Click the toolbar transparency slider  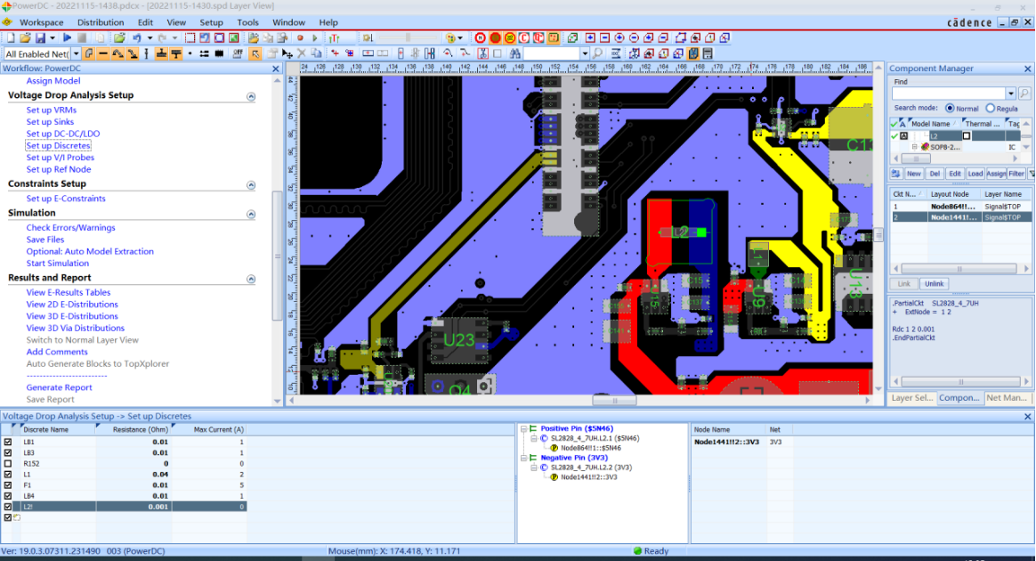408,37
